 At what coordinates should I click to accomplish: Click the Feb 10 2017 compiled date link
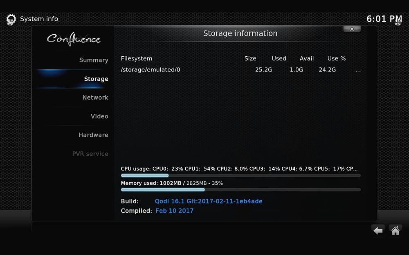(x=175, y=211)
